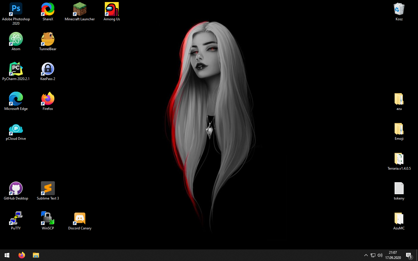Image resolution: width=418 pixels, height=261 pixels.
Task: Open the notification action center
Action: [x=409, y=255]
